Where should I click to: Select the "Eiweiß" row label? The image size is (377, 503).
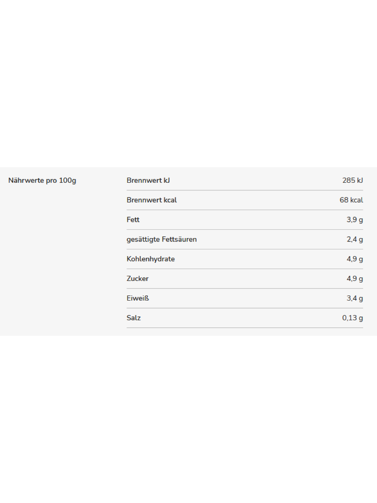tap(138, 298)
